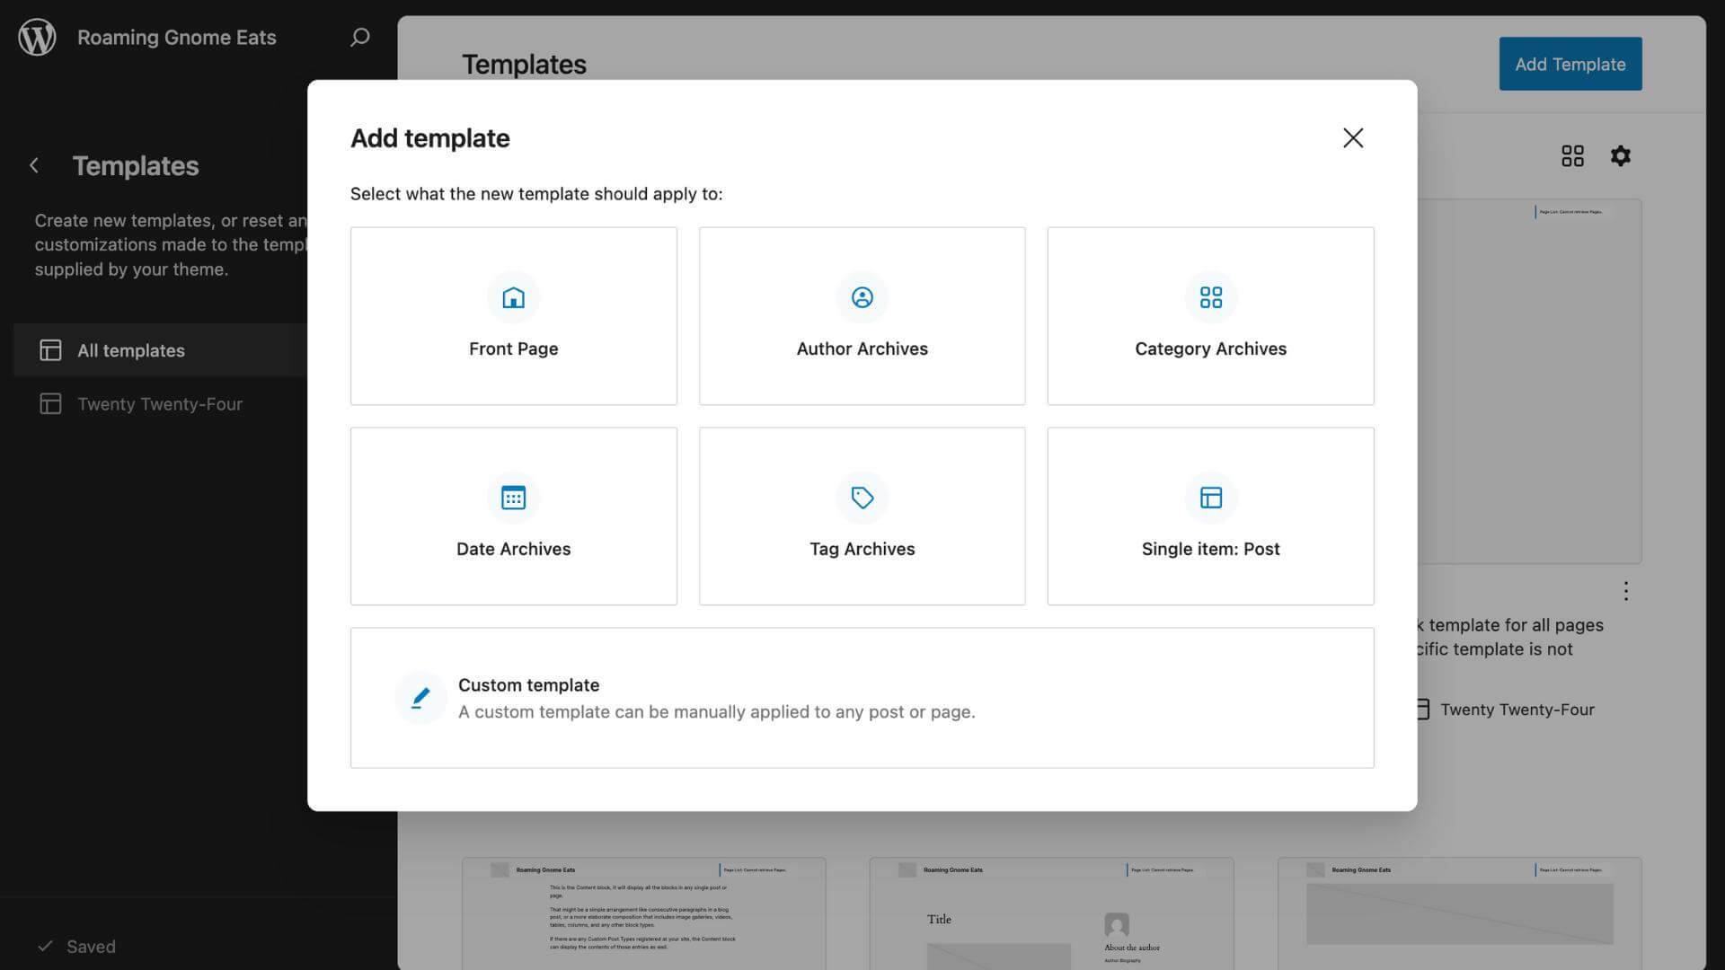Select the Front Page template icon
1725x970 pixels.
513,297
